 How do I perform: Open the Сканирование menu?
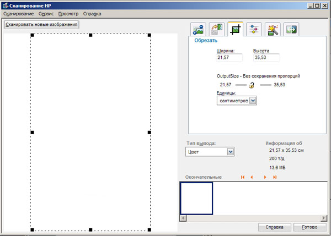point(19,14)
